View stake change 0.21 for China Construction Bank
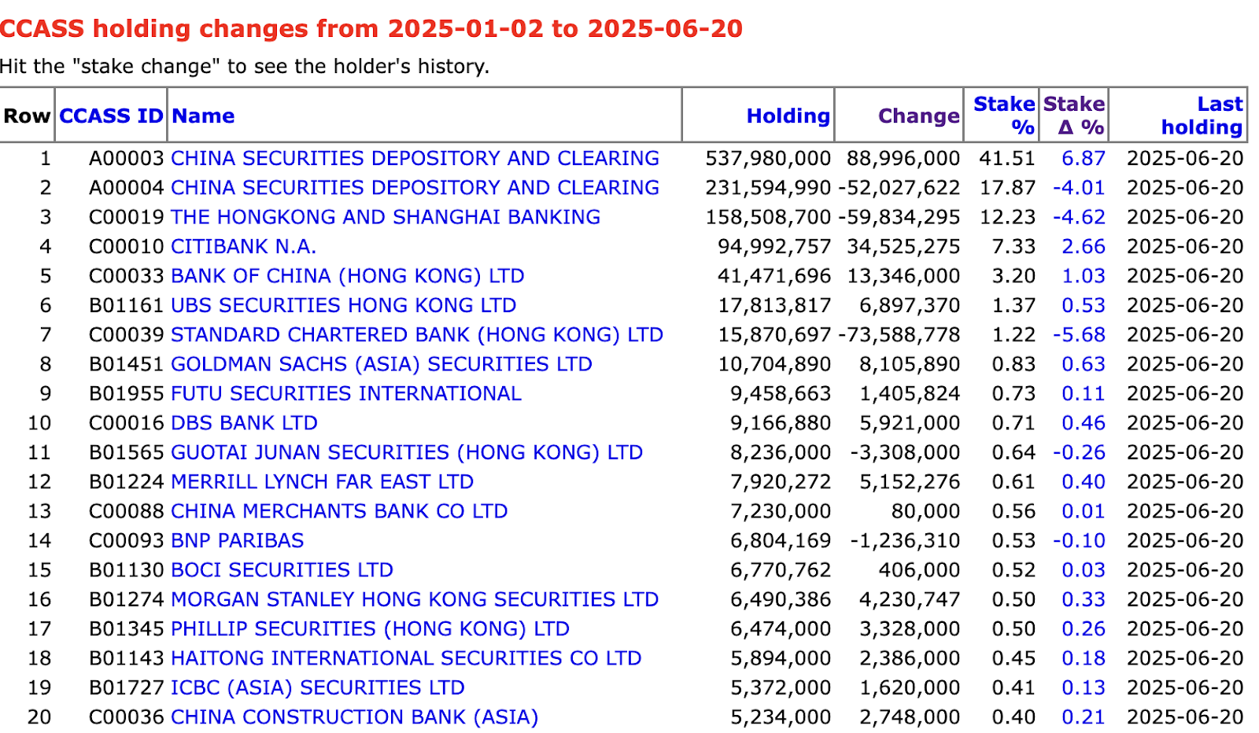 (x=1084, y=717)
